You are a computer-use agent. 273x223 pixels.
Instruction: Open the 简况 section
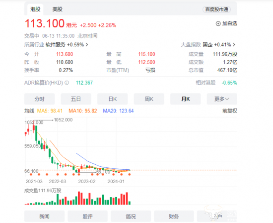pyautogui.click(x=131, y=217)
